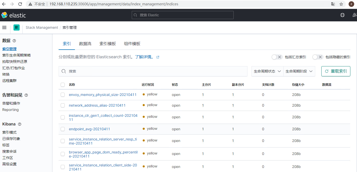
Task: Click the browser translate page icon
Action: coord(333,4)
